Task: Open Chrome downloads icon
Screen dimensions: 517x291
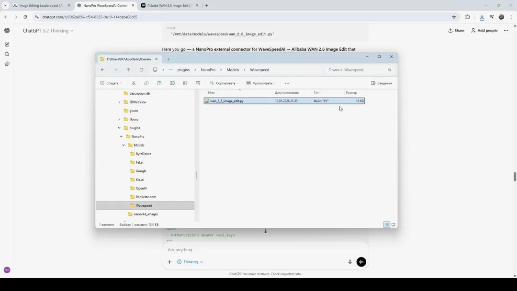Action: tap(482, 17)
